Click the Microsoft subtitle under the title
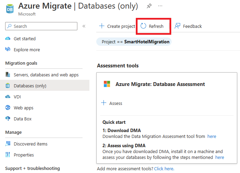The image size is (240, 173). click(x=27, y=14)
